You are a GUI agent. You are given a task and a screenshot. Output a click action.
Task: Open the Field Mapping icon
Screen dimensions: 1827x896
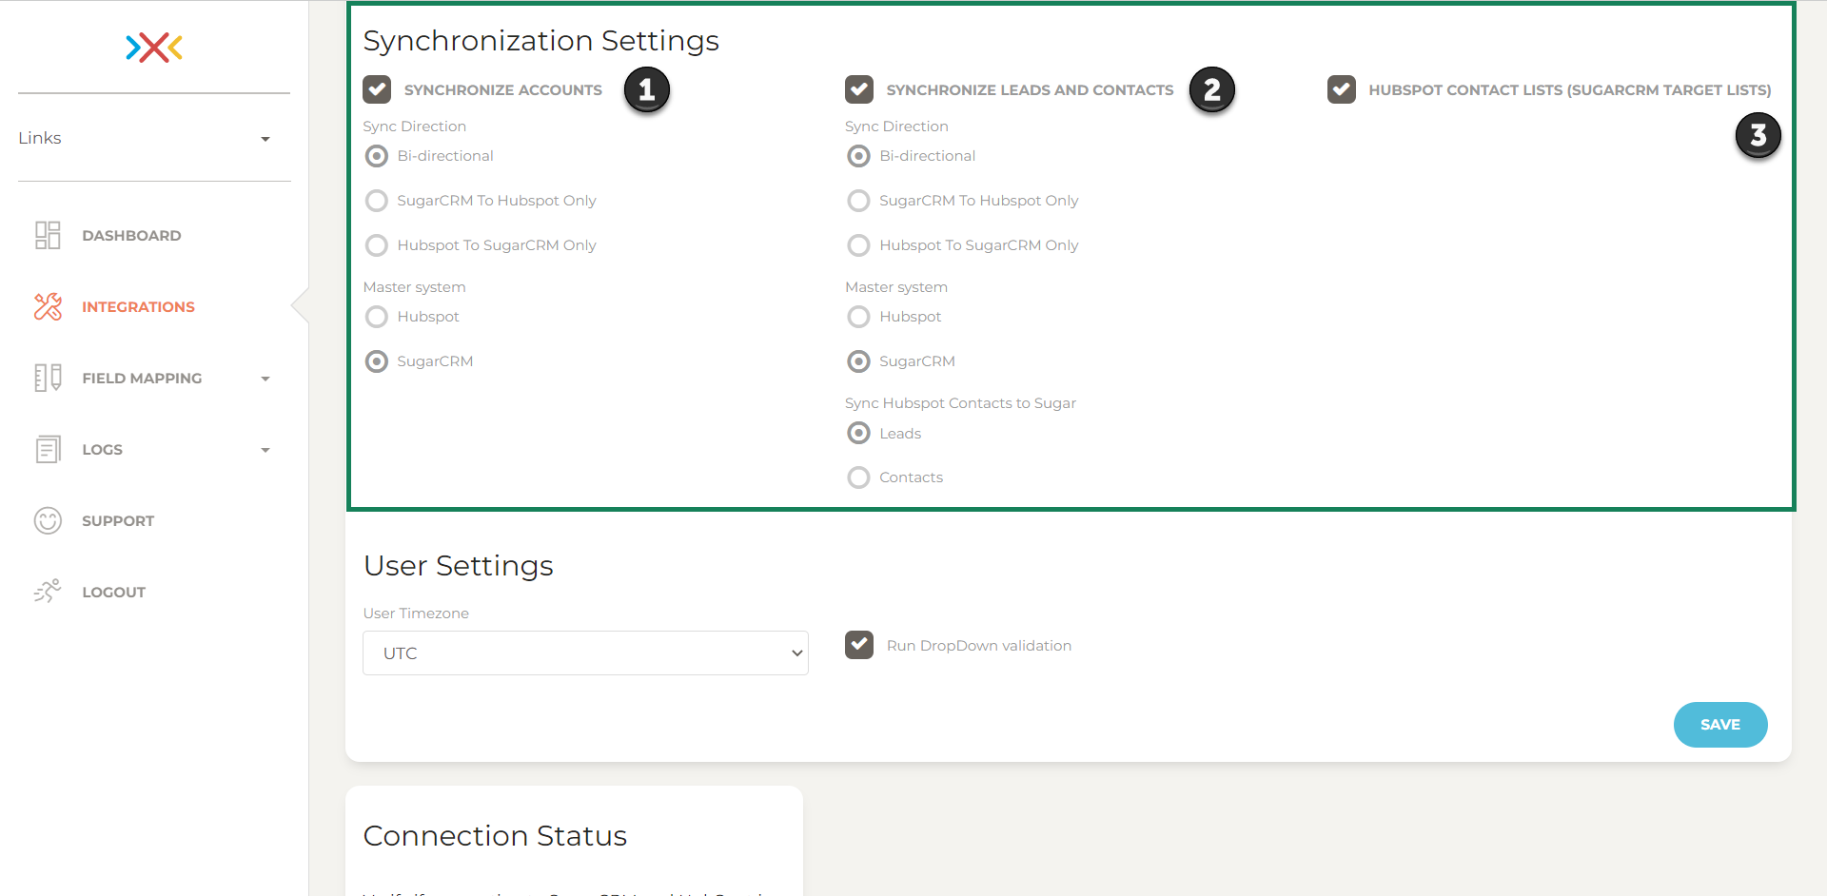tap(48, 378)
